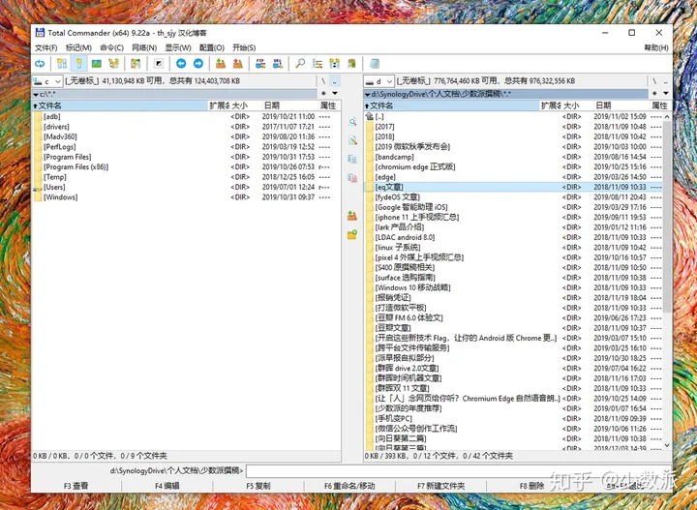Open the 命令(C) menu

coord(111,47)
